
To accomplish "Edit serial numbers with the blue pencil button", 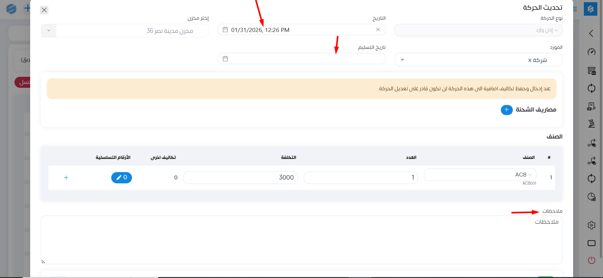I will click(122, 178).
